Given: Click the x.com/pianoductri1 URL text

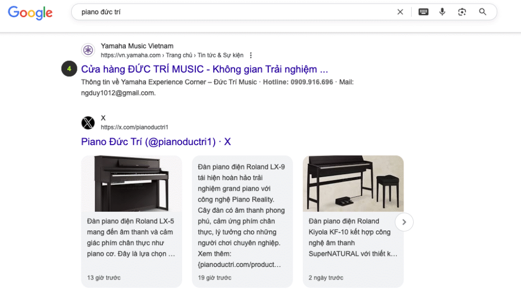Looking at the screenshot, I should coord(134,127).
